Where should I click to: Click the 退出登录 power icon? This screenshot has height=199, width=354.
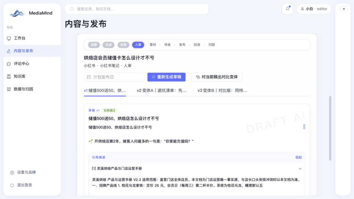pyautogui.click(x=12, y=185)
